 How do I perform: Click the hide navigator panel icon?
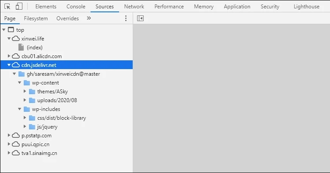point(140,18)
